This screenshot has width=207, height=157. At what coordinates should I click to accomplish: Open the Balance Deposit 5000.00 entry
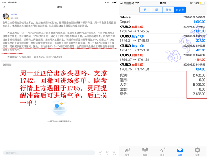(163, 20)
